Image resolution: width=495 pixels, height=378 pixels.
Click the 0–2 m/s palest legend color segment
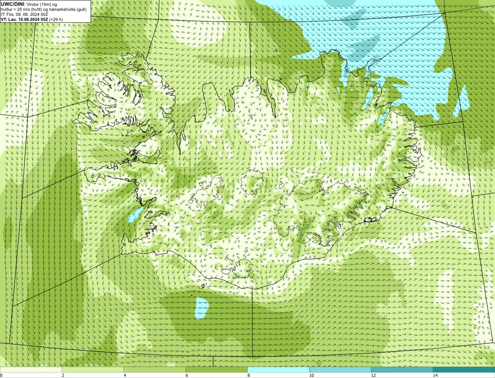pyautogui.click(x=31, y=369)
